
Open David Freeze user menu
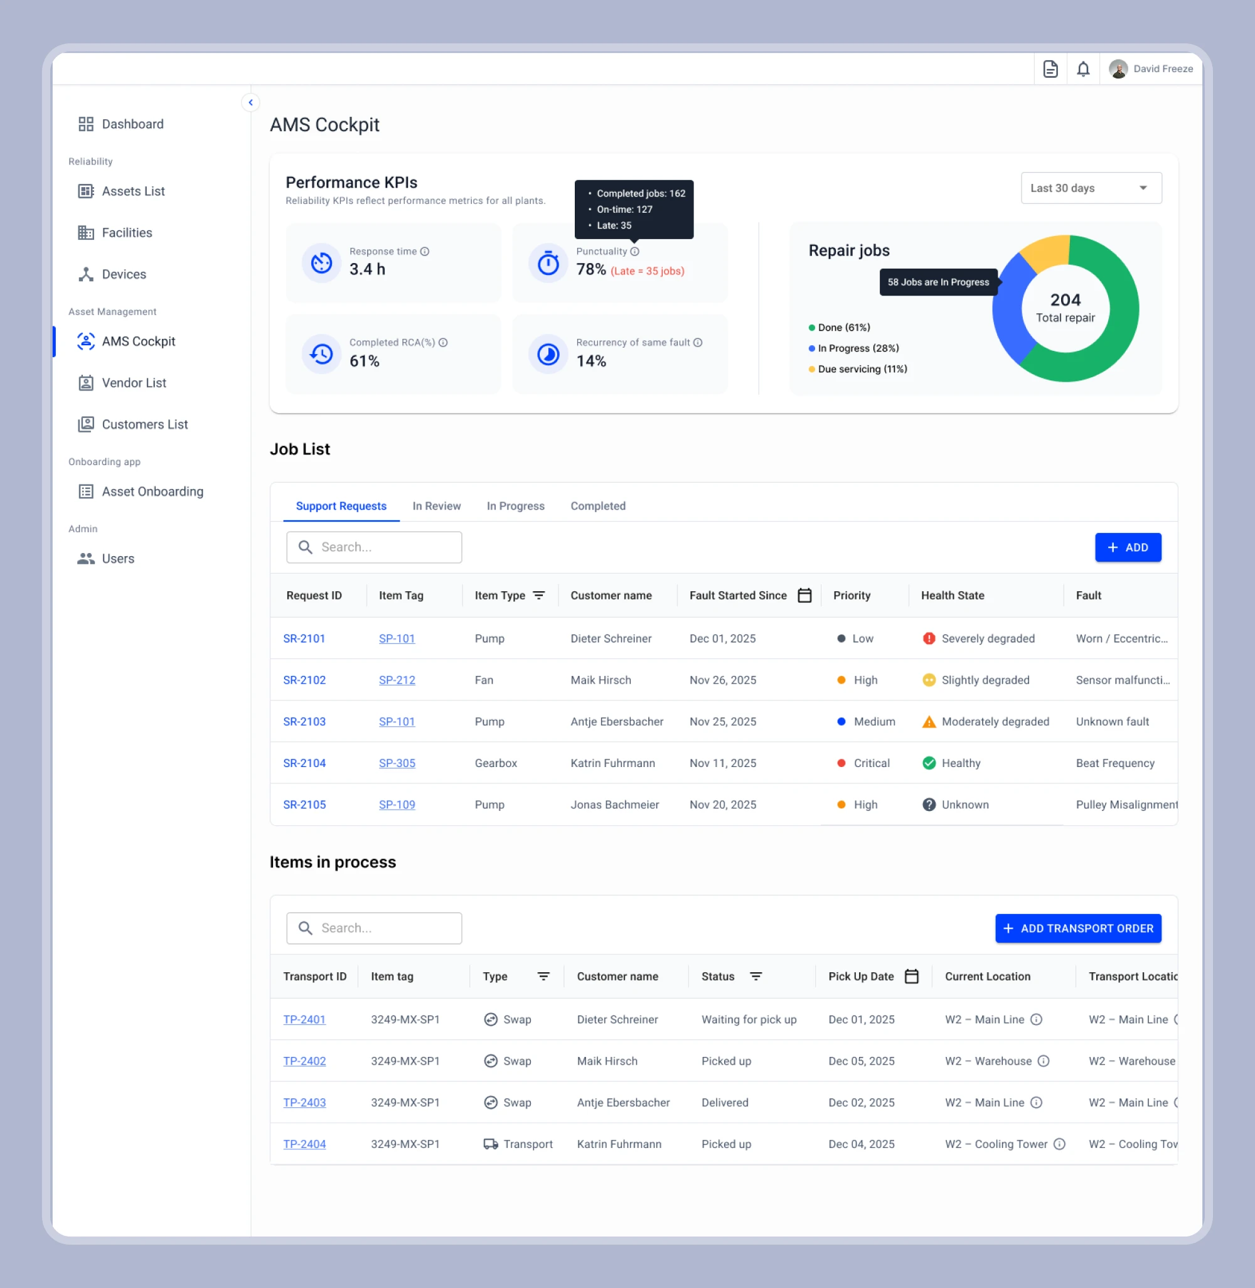tap(1151, 68)
